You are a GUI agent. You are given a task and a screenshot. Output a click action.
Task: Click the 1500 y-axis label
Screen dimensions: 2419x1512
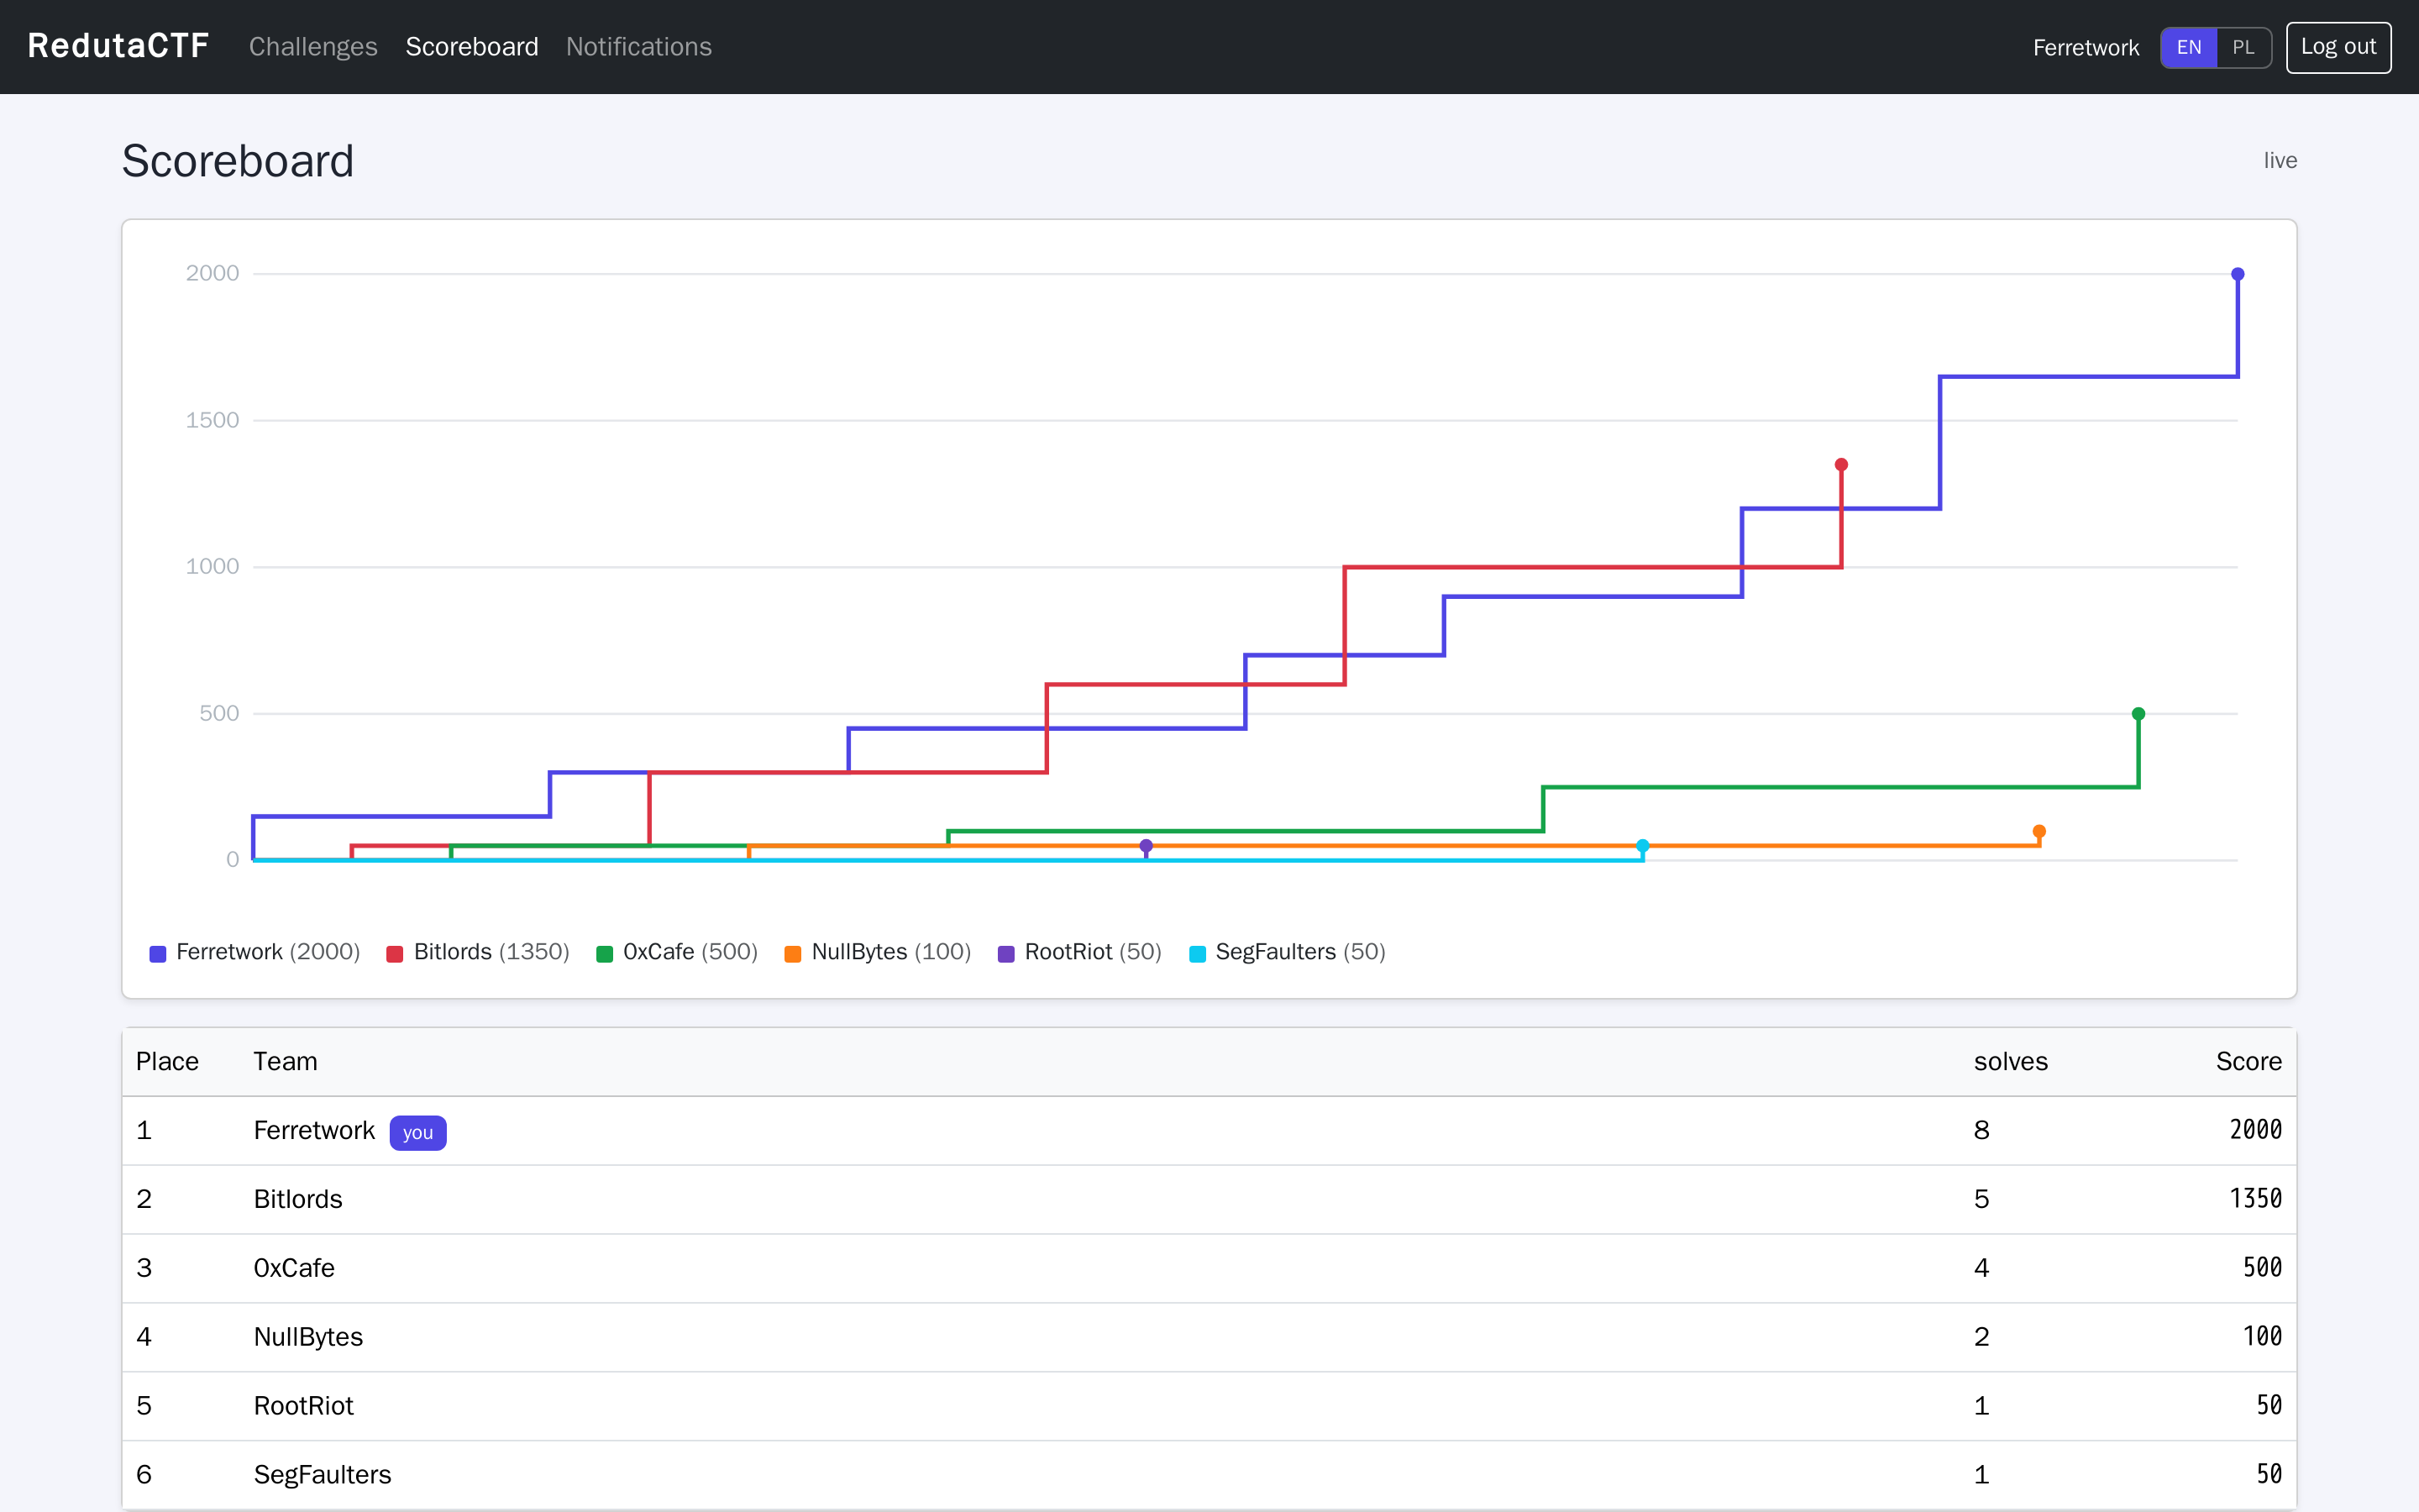(212, 420)
